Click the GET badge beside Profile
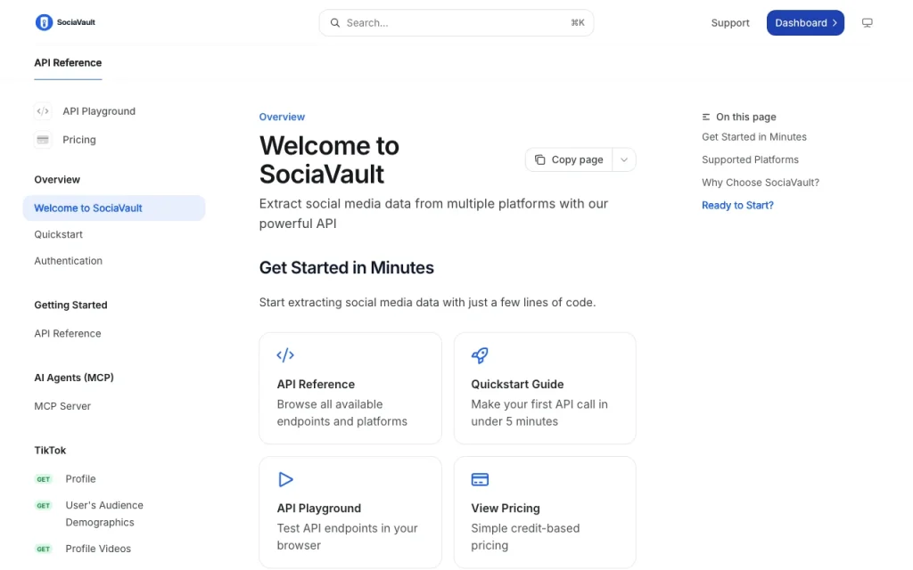This screenshot has width=913, height=570. click(x=44, y=479)
